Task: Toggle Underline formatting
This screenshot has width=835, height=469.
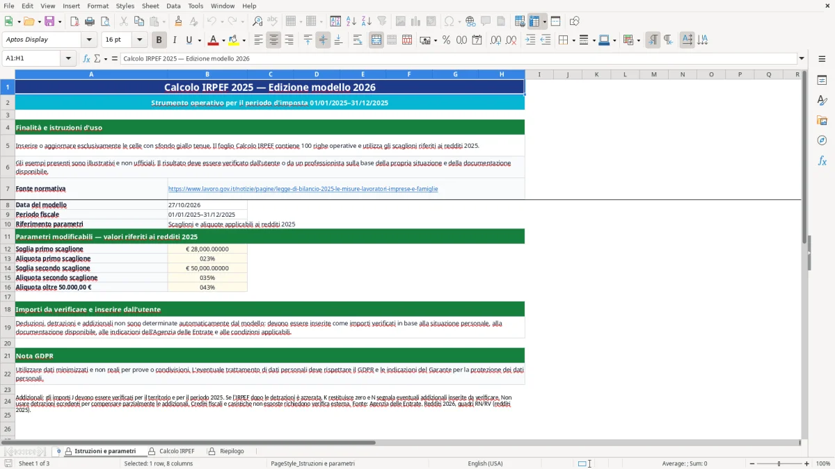Action: coord(189,40)
